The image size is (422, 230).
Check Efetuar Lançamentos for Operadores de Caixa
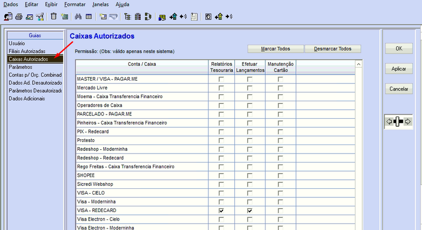pyautogui.click(x=250, y=106)
